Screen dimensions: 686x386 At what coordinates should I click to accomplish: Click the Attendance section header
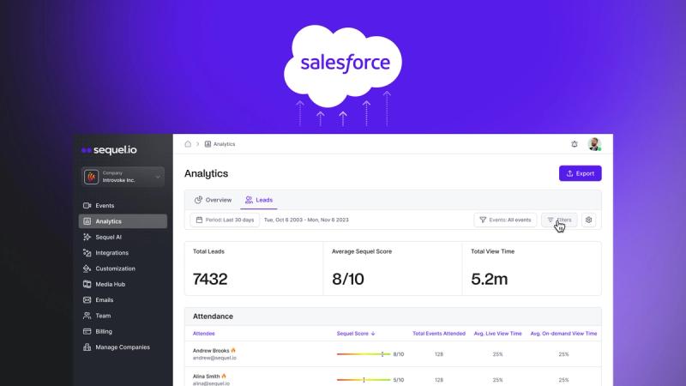click(x=393, y=317)
